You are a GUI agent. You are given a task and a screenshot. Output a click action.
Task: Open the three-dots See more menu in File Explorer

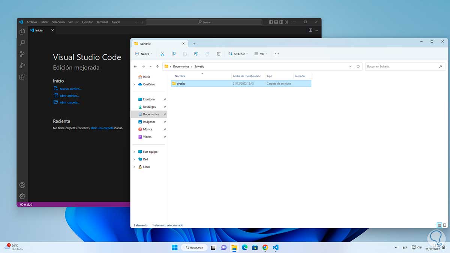coord(277,54)
